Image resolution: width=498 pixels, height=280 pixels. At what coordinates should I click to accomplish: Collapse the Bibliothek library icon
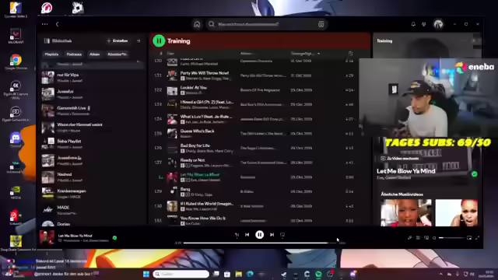point(47,40)
